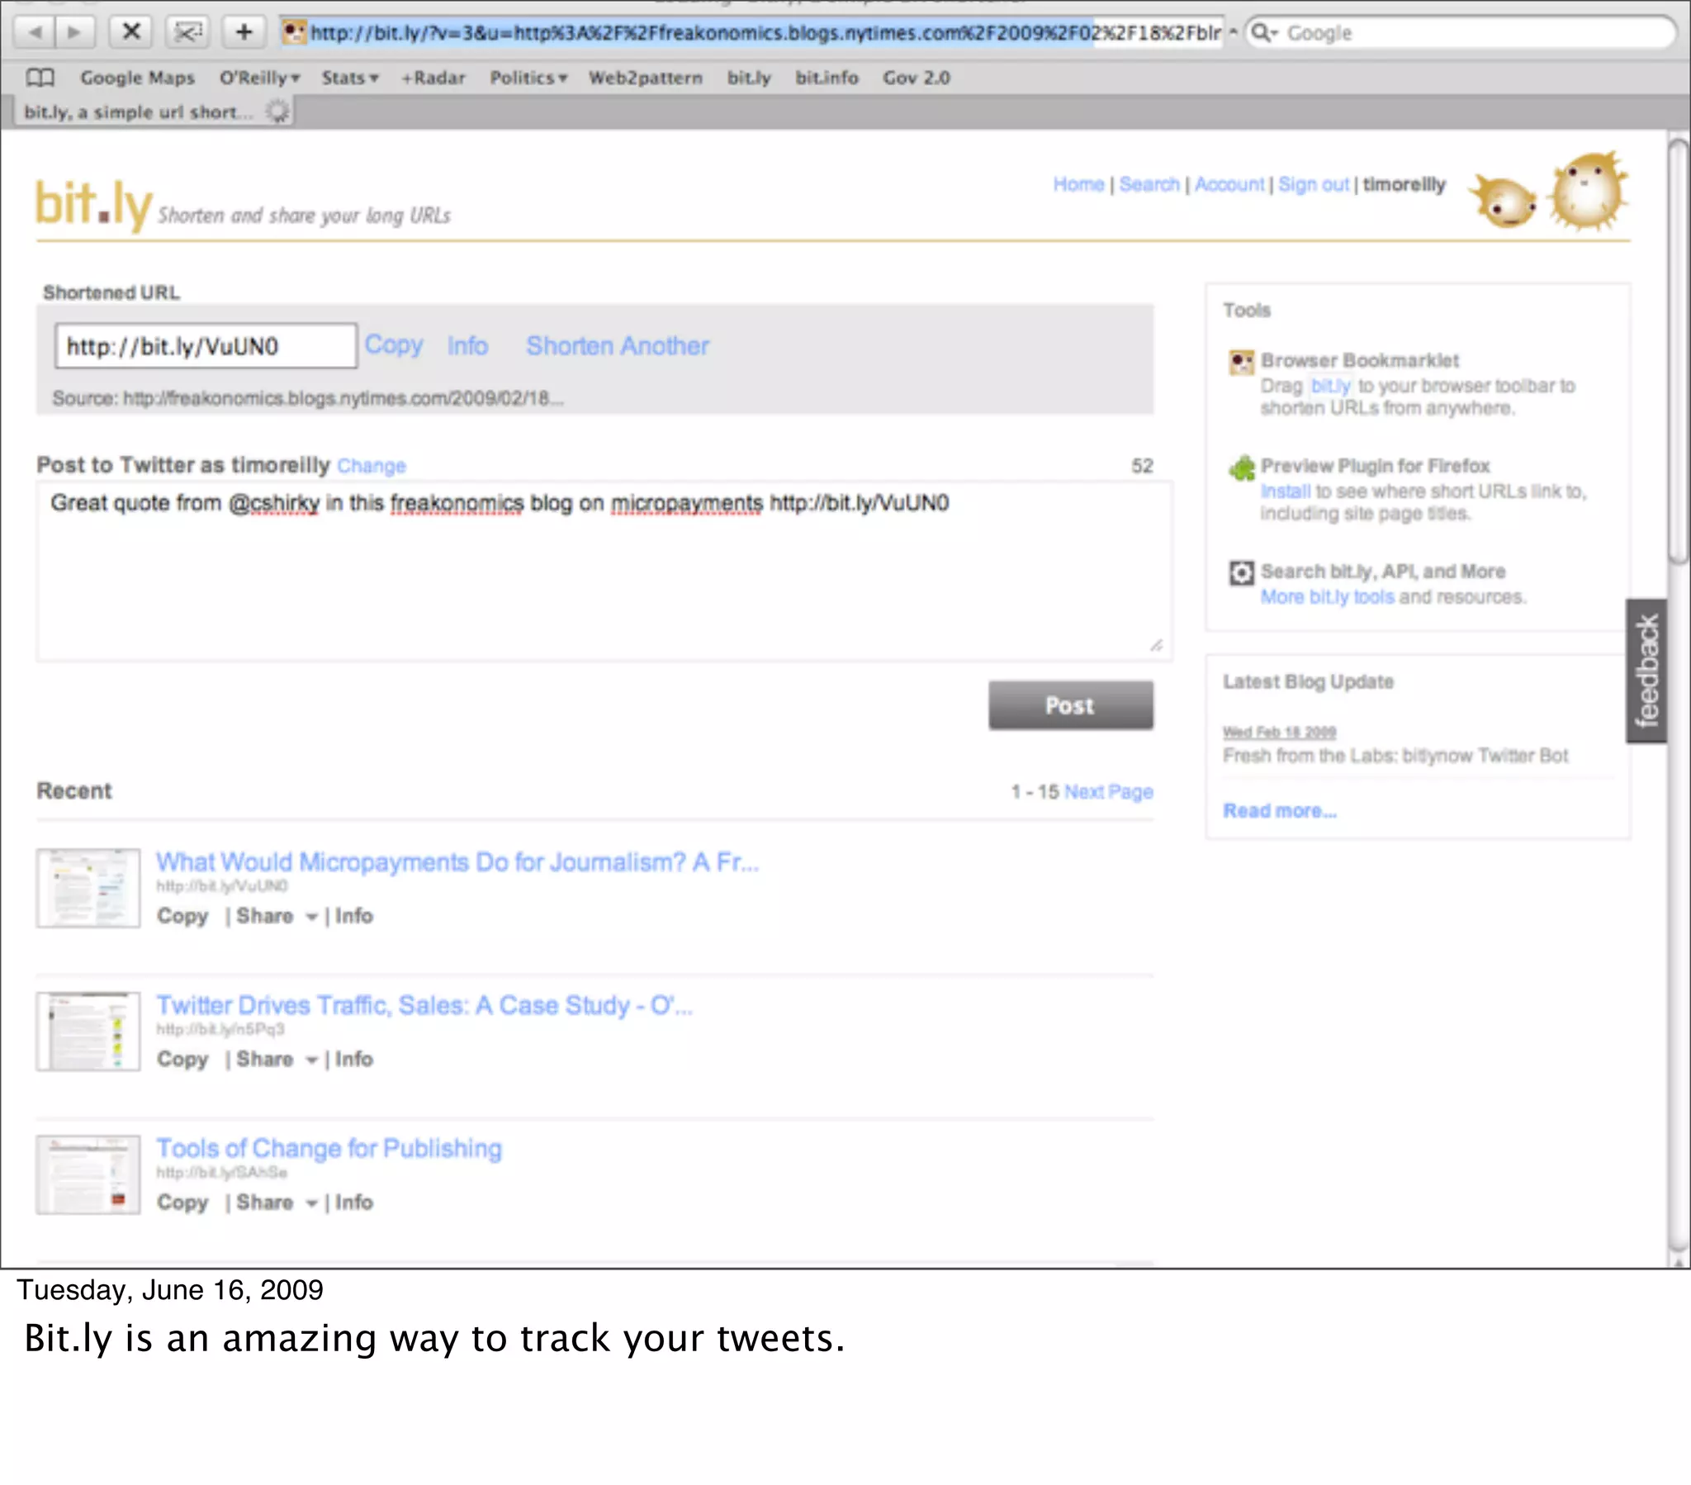Open Twitter Drives Traffic, Sales case study link
The width and height of the screenshot is (1691, 1485).
coord(424,1005)
